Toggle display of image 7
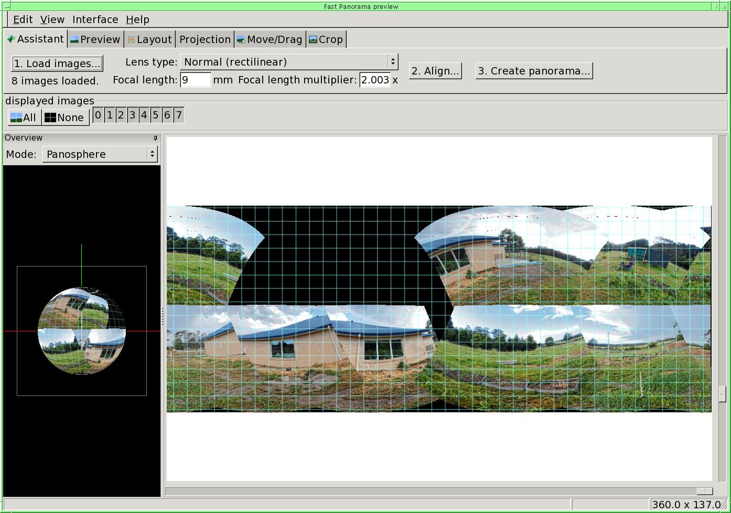Viewport: 731px width, 513px height. tap(179, 115)
